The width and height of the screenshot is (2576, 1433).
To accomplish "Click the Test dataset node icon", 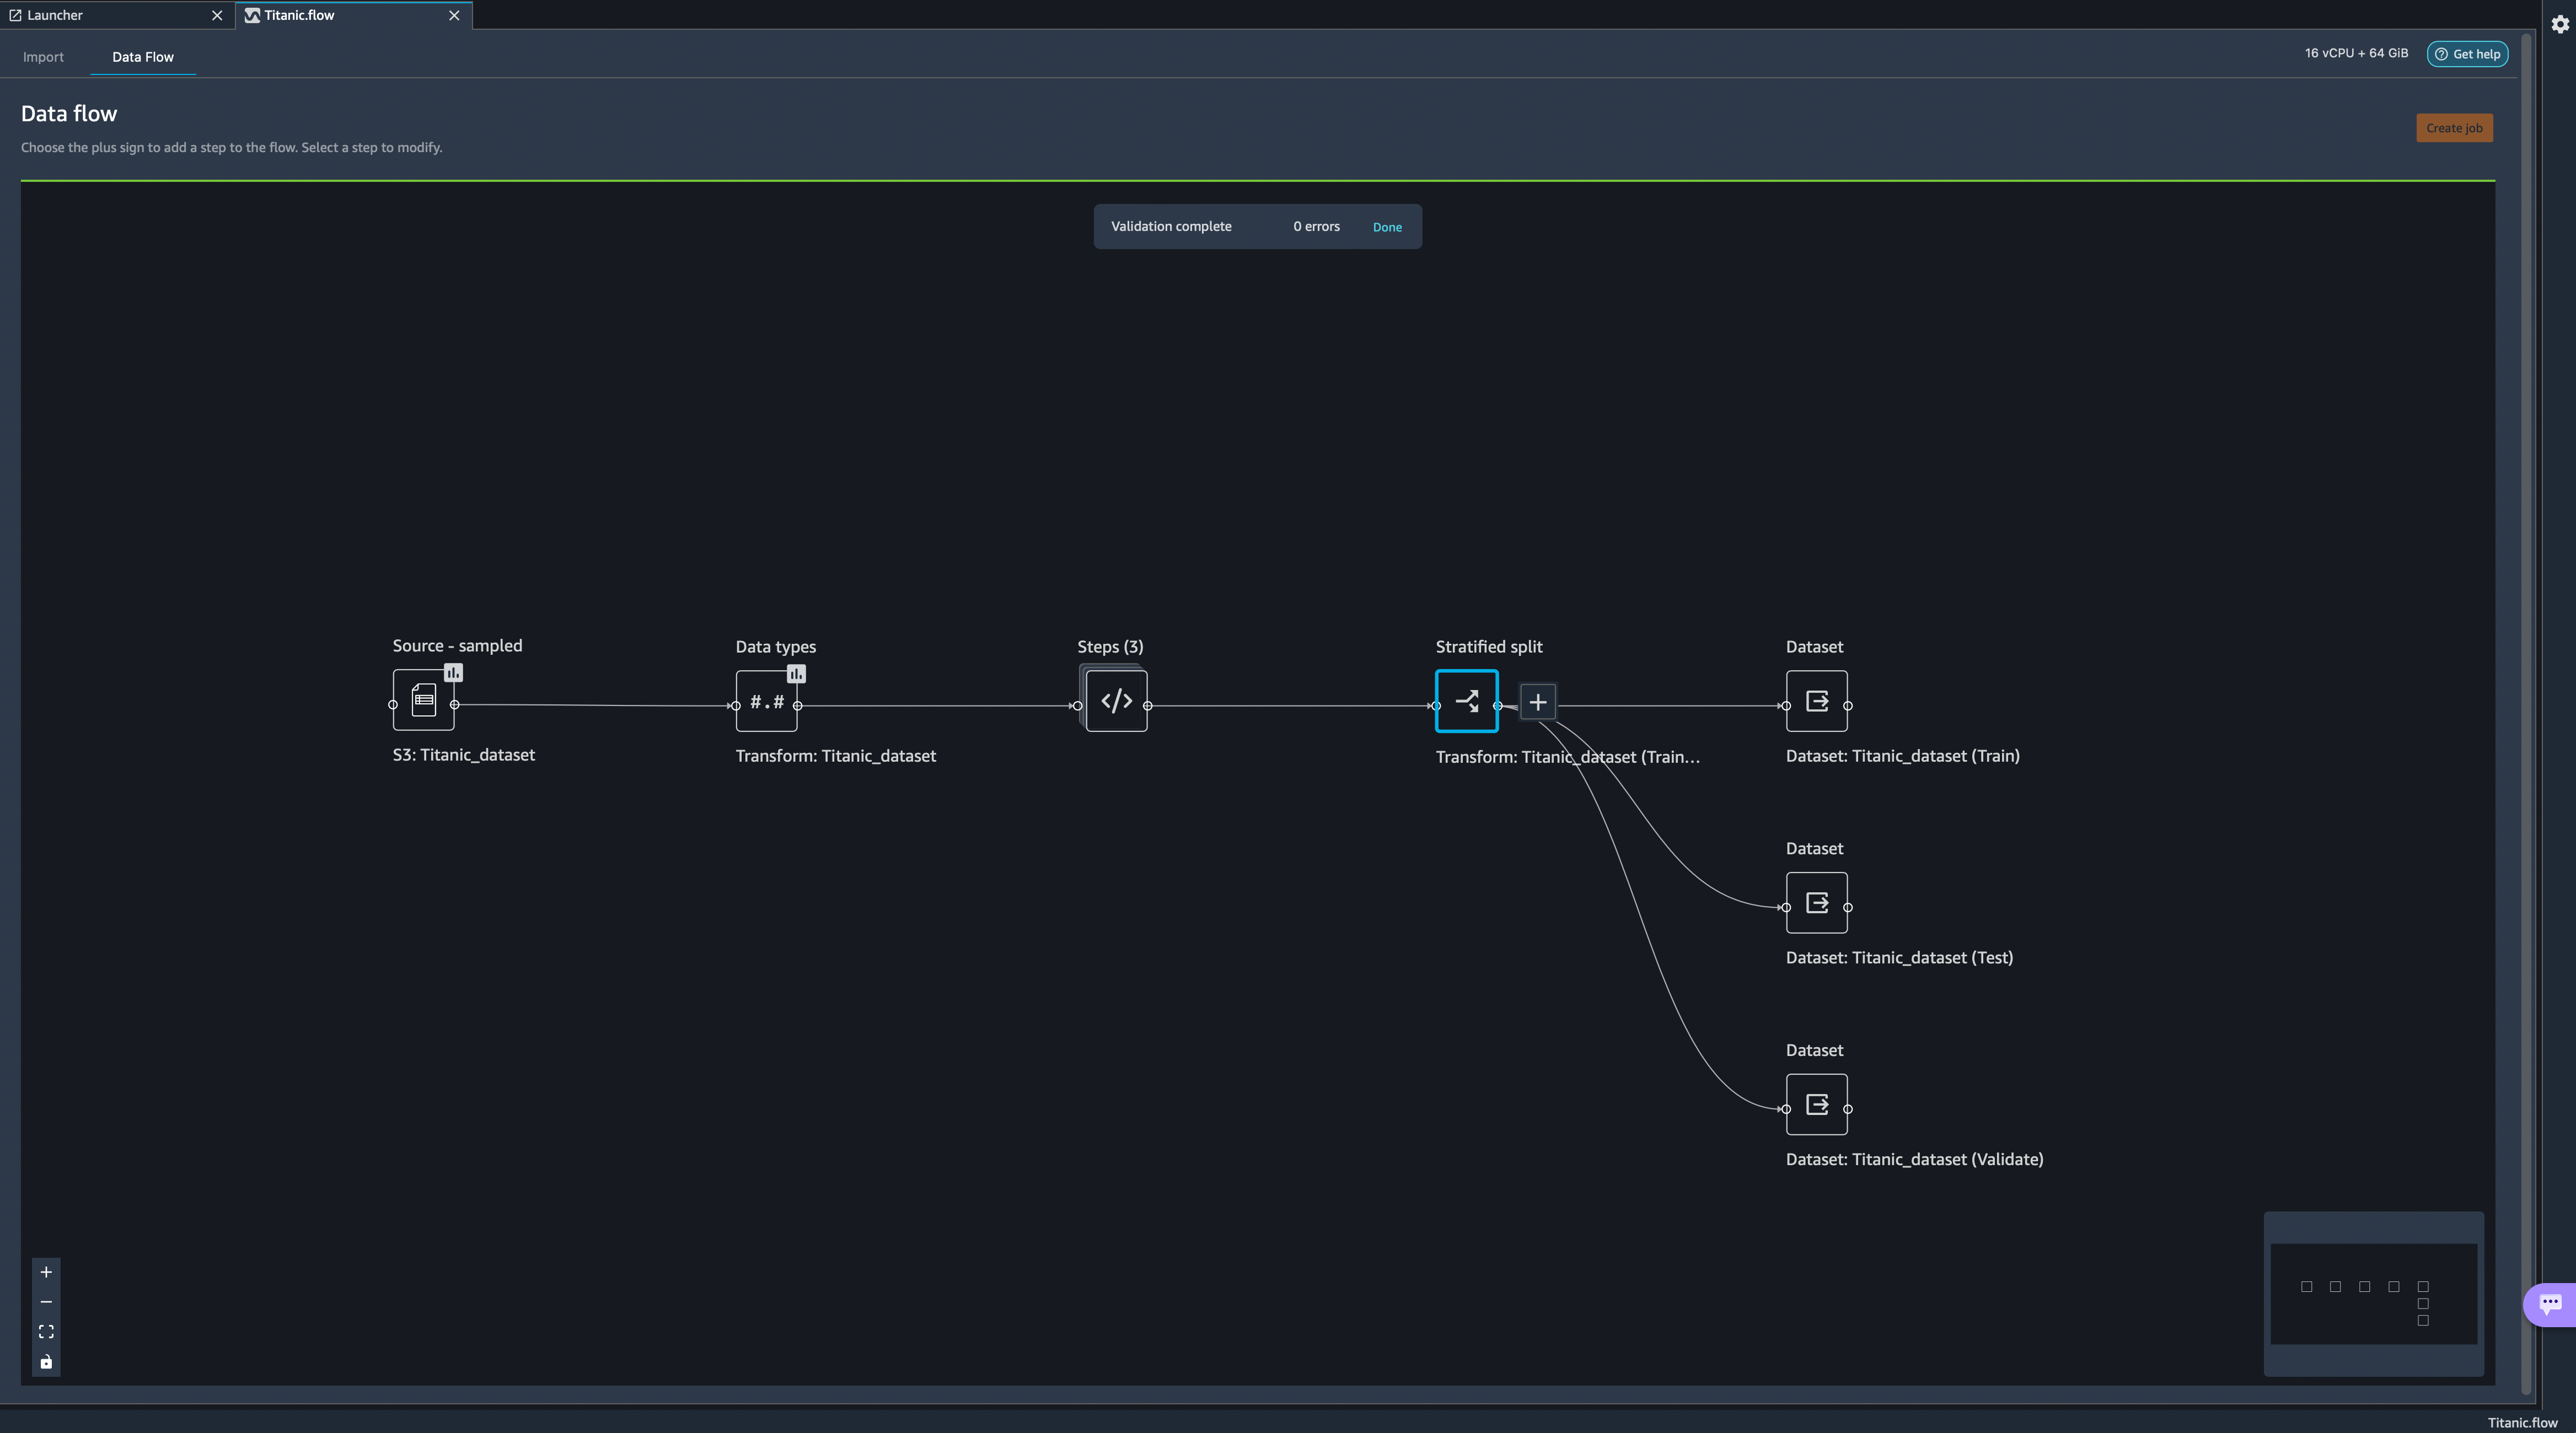I will [x=1816, y=903].
